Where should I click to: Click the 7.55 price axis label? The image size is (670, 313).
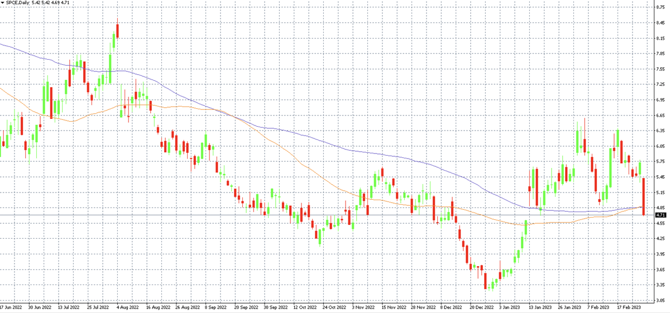pos(661,69)
